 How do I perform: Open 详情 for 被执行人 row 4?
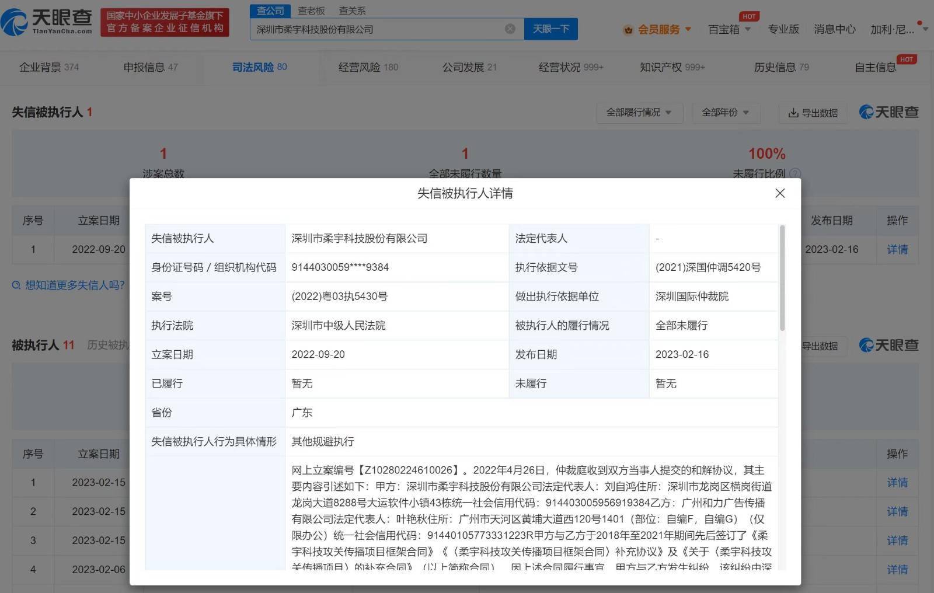pos(897,569)
